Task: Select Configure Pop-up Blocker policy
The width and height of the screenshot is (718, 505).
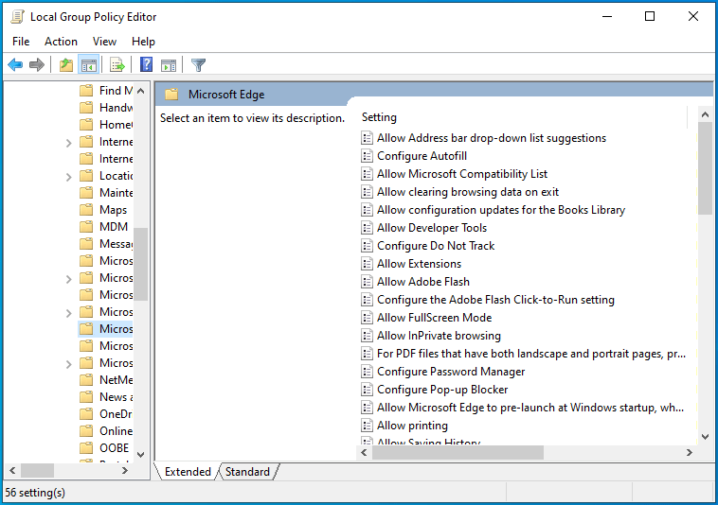Action: (x=442, y=390)
